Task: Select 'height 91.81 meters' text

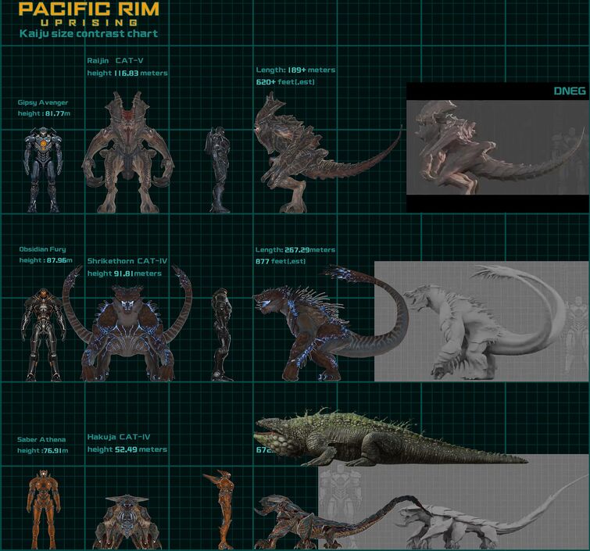Action: click(x=124, y=274)
